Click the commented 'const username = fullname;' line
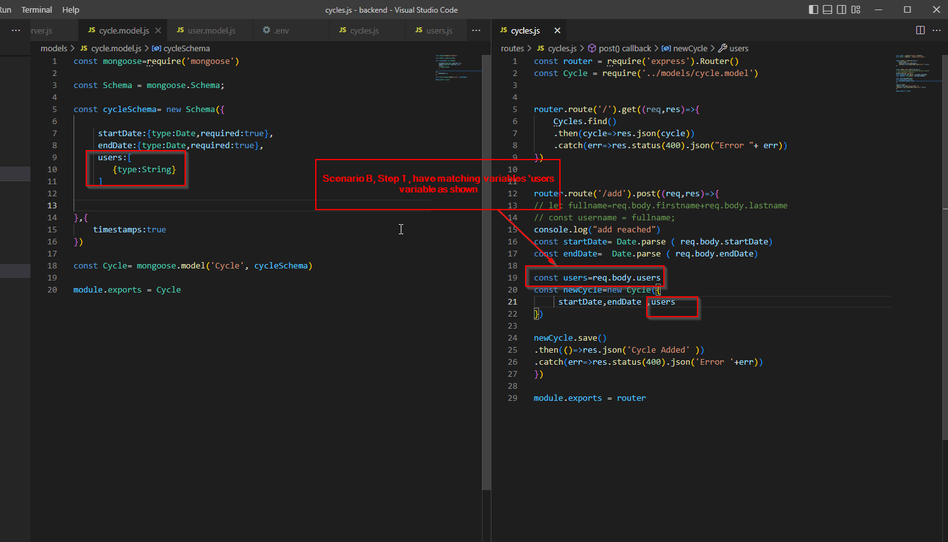The width and height of the screenshot is (948, 542). click(x=604, y=217)
